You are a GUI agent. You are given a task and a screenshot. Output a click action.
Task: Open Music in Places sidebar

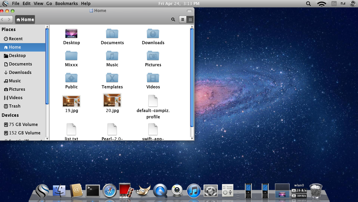tap(23, 81)
